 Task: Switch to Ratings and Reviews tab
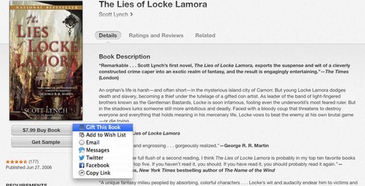click(x=156, y=35)
